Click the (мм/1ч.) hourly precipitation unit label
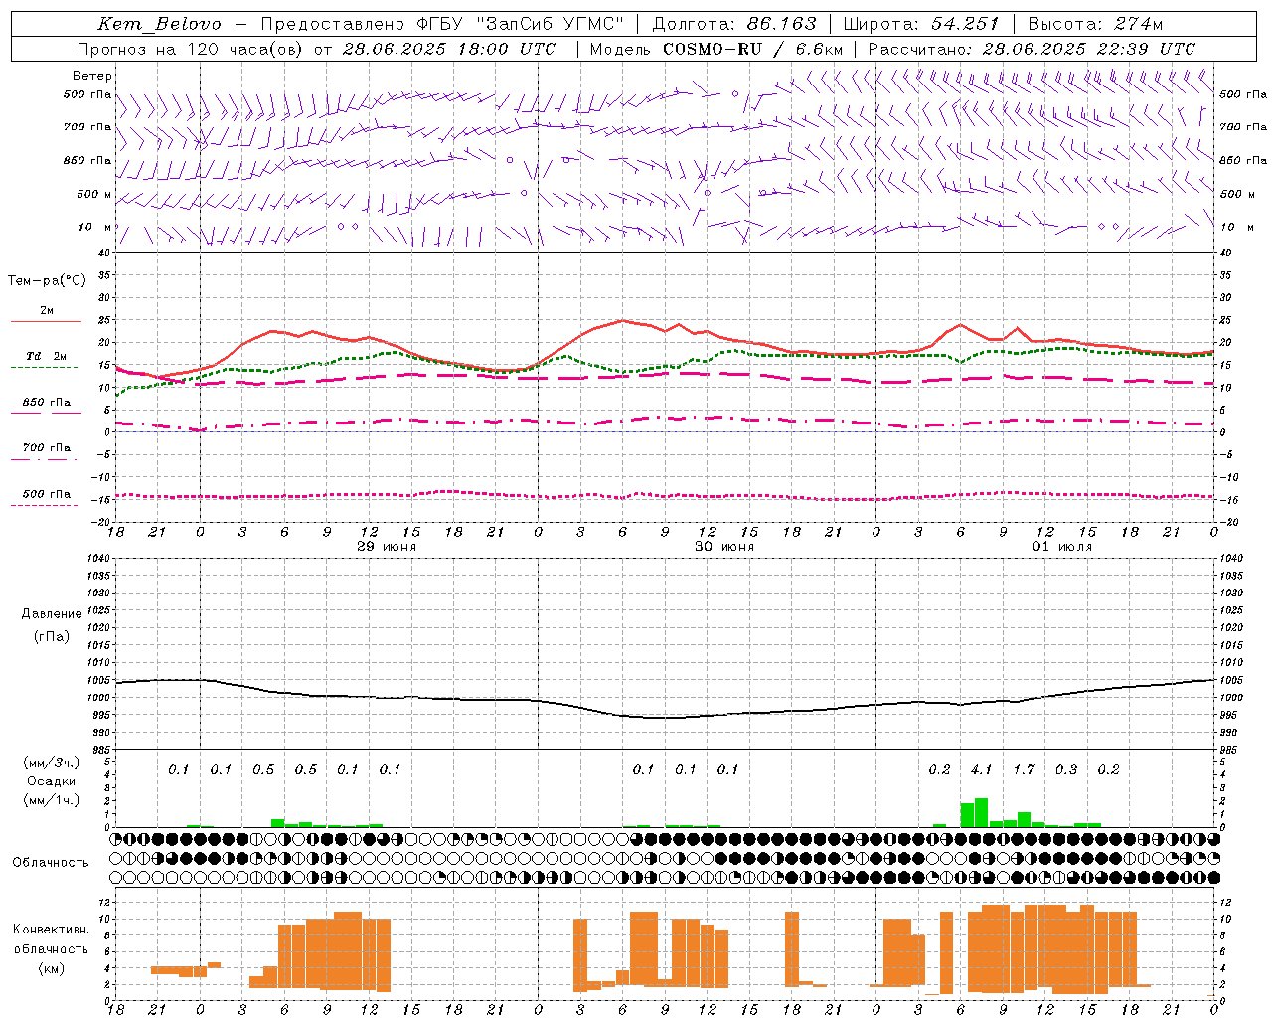The height and width of the screenshot is (1018, 1272). (52, 800)
